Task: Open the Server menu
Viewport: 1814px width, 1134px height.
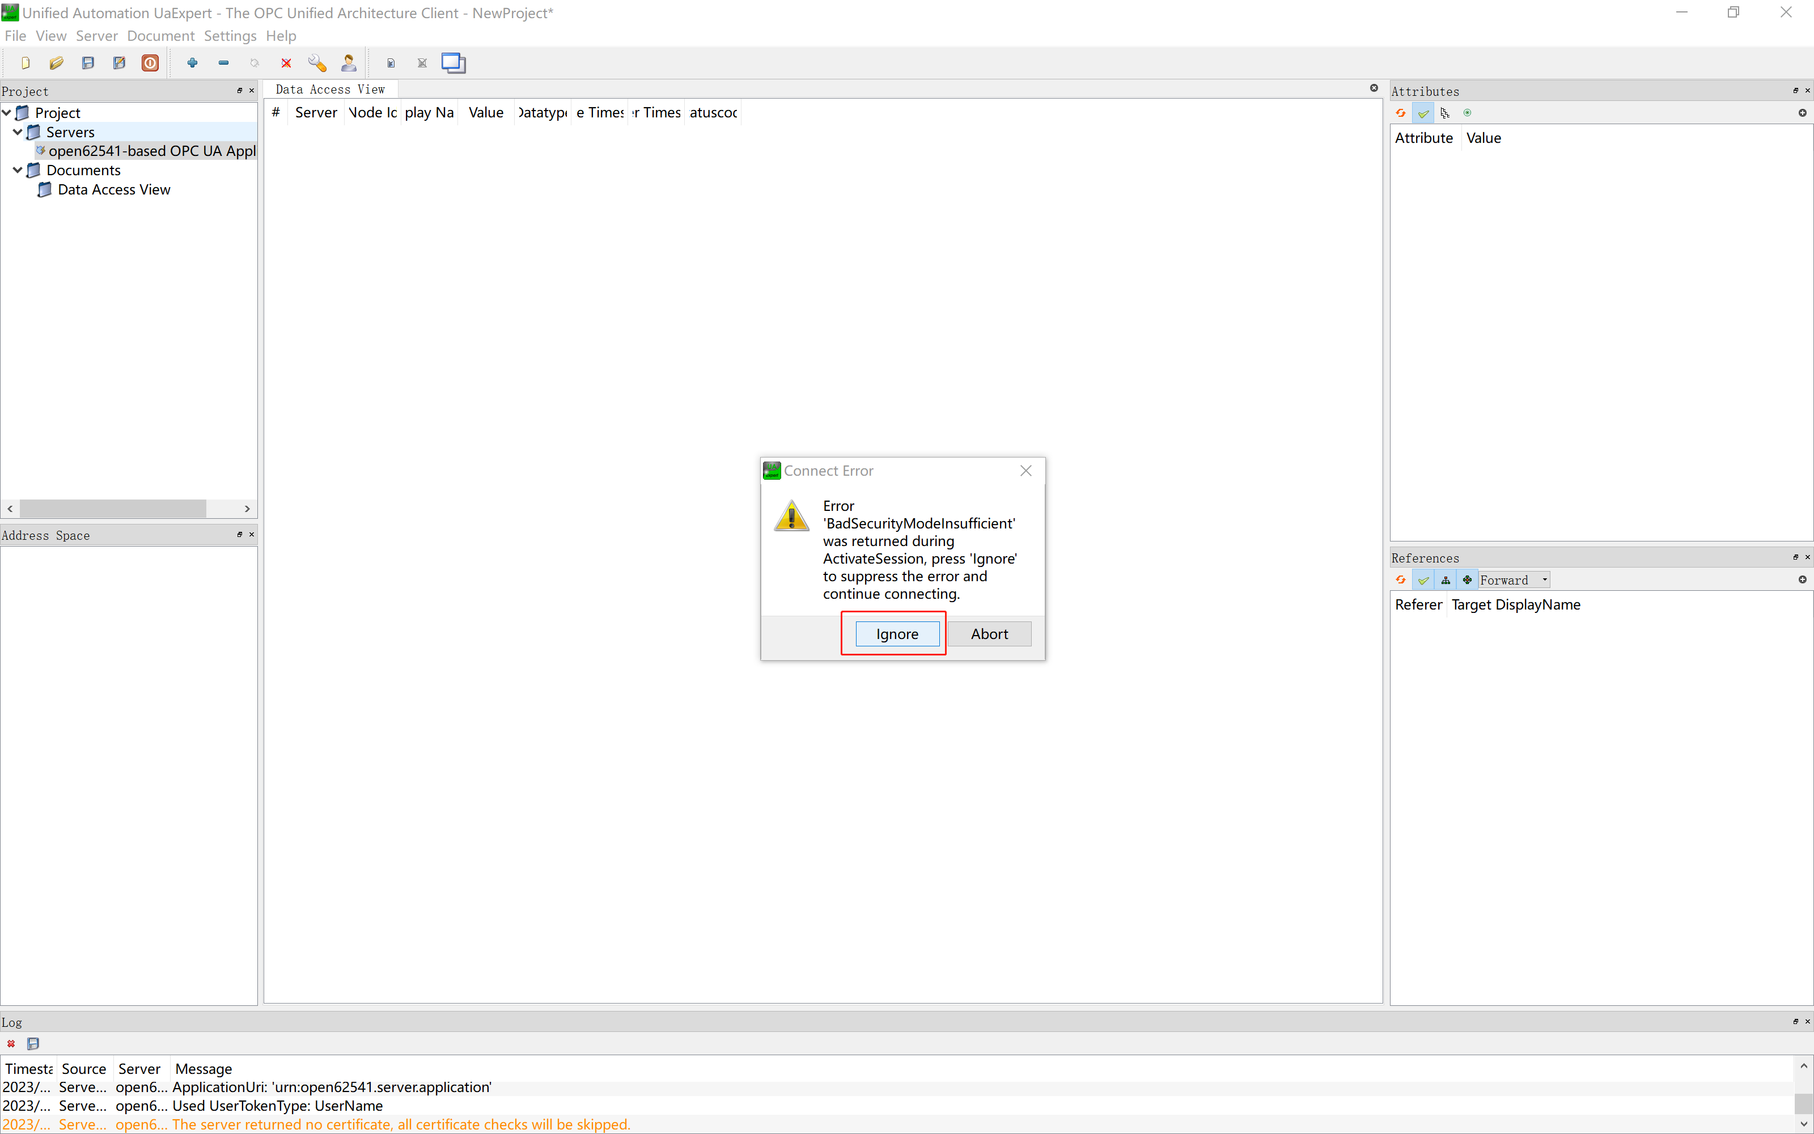Action: pyautogui.click(x=96, y=36)
